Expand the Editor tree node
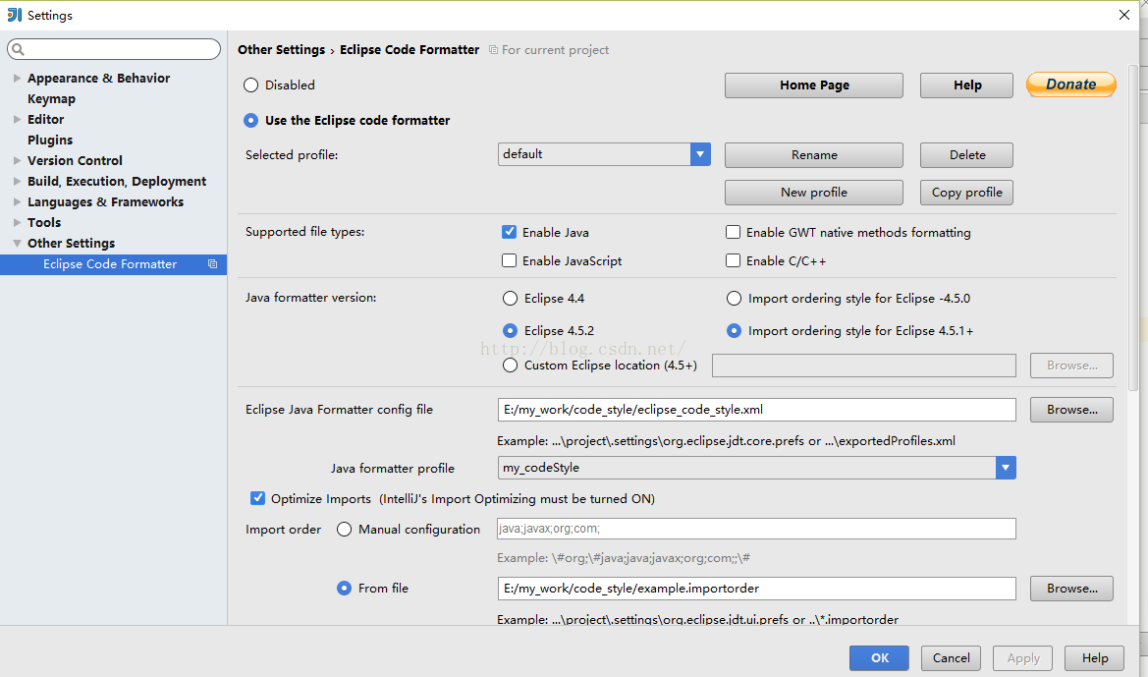Viewport: 1148px width, 677px height. pos(17,119)
